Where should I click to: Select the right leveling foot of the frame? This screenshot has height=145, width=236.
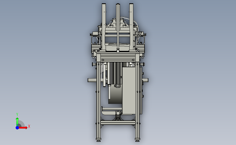point(137,140)
